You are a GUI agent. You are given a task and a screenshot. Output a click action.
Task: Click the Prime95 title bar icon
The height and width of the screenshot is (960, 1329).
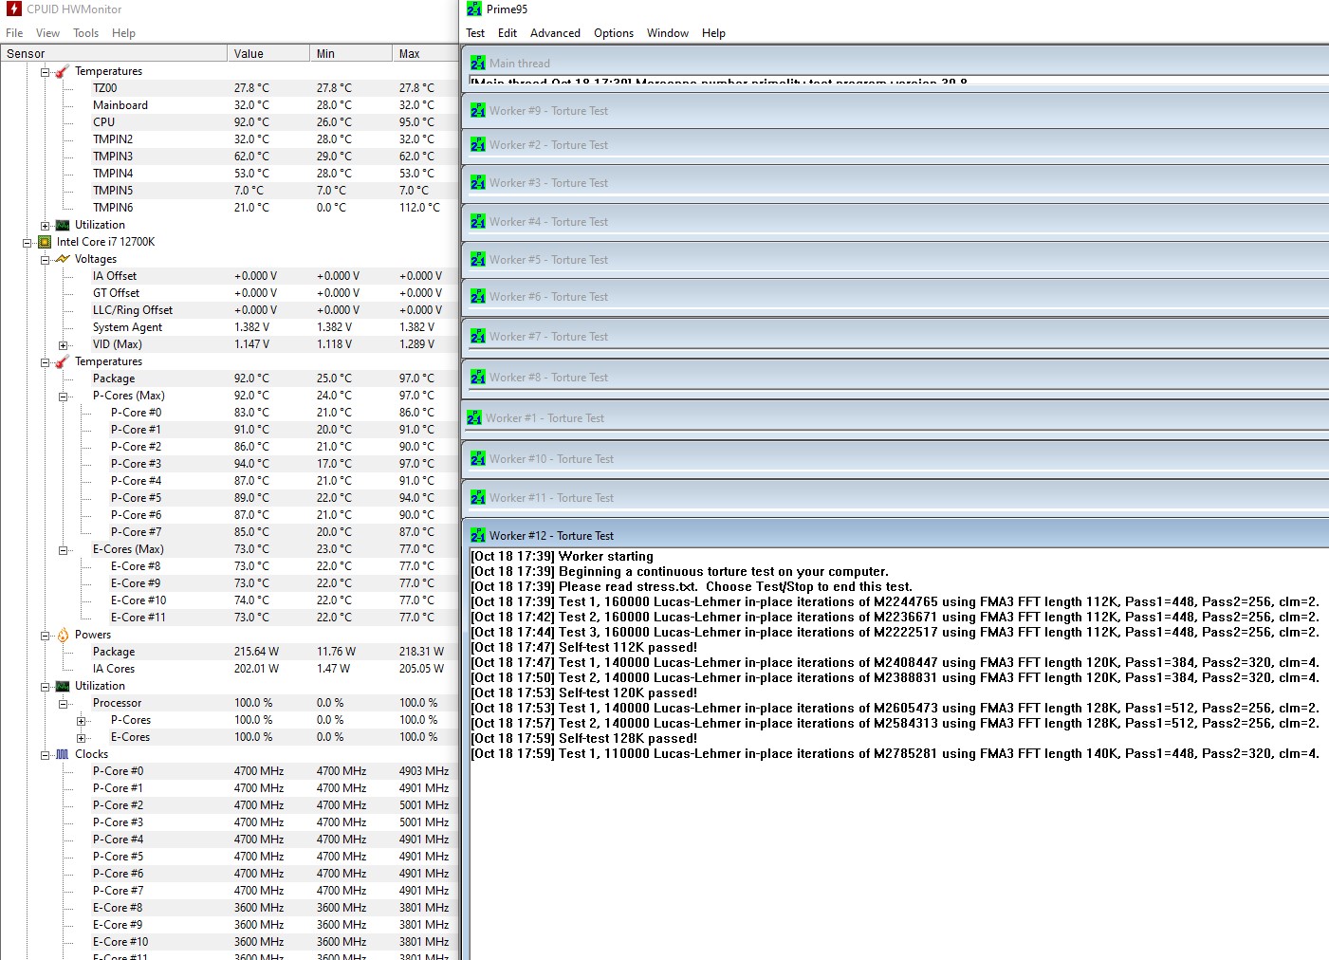pyautogui.click(x=474, y=9)
